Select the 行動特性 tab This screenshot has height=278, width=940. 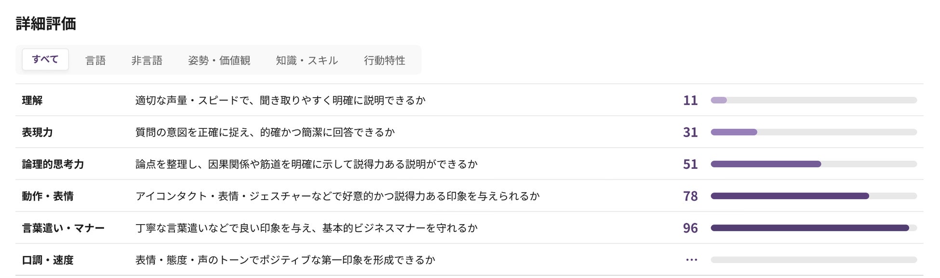click(x=385, y=60)
